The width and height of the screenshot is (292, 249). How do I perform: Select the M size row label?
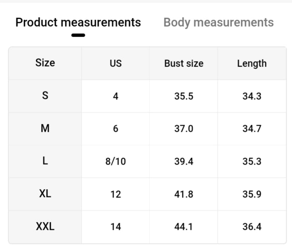coord(45,128)
